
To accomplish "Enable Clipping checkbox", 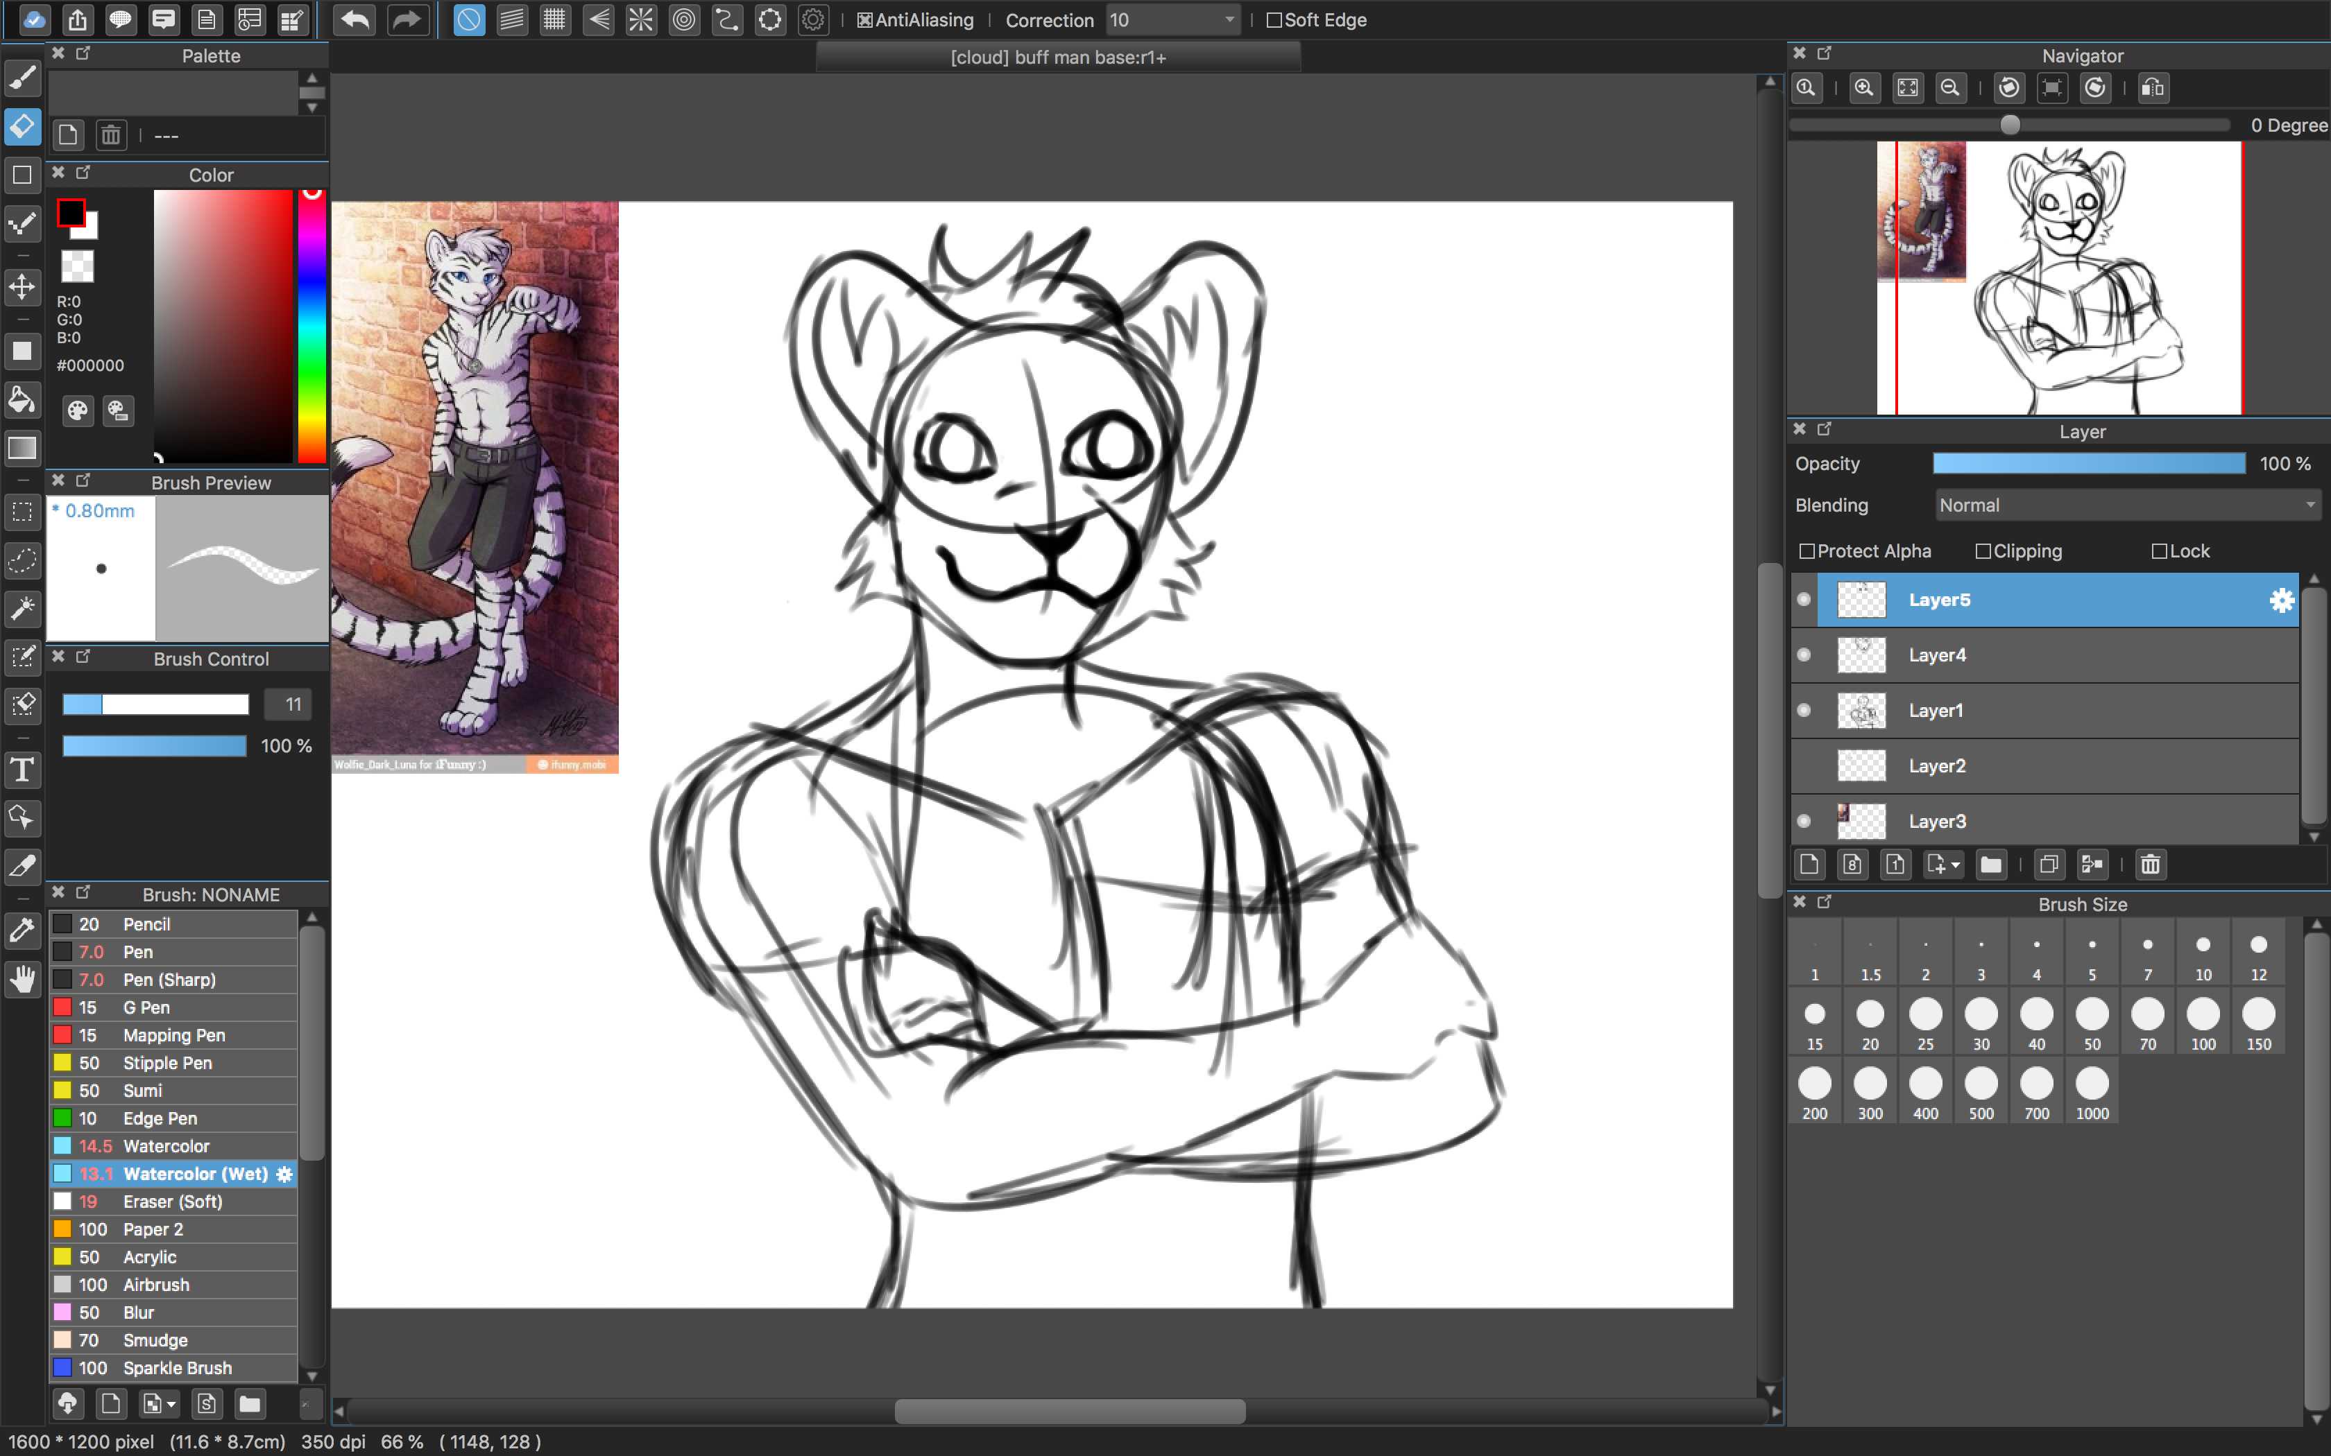I will click(1983, 551).
